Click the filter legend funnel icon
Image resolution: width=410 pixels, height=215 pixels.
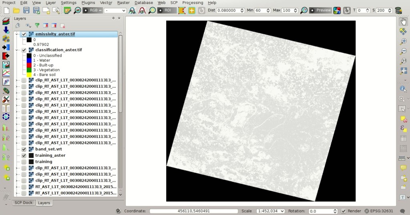point(37,25)
